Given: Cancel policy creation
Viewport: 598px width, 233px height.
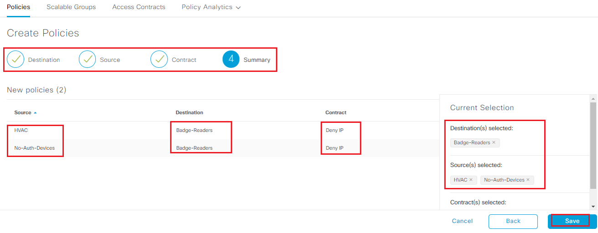Looking at the screenshot, I should coord(462,221).
